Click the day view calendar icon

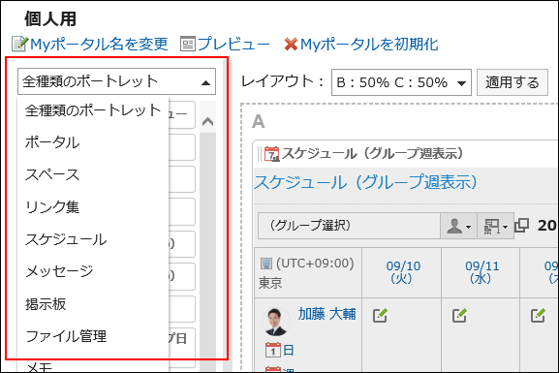click(x=273, y=350)
